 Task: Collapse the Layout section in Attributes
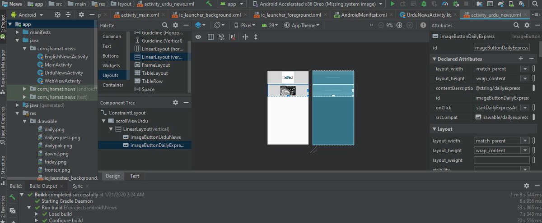click(434, 129)
